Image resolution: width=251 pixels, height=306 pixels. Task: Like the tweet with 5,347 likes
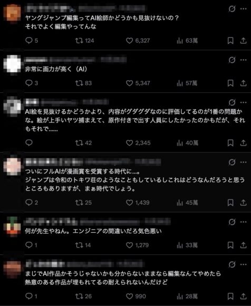pyautogui.click(x=138, y=83)
